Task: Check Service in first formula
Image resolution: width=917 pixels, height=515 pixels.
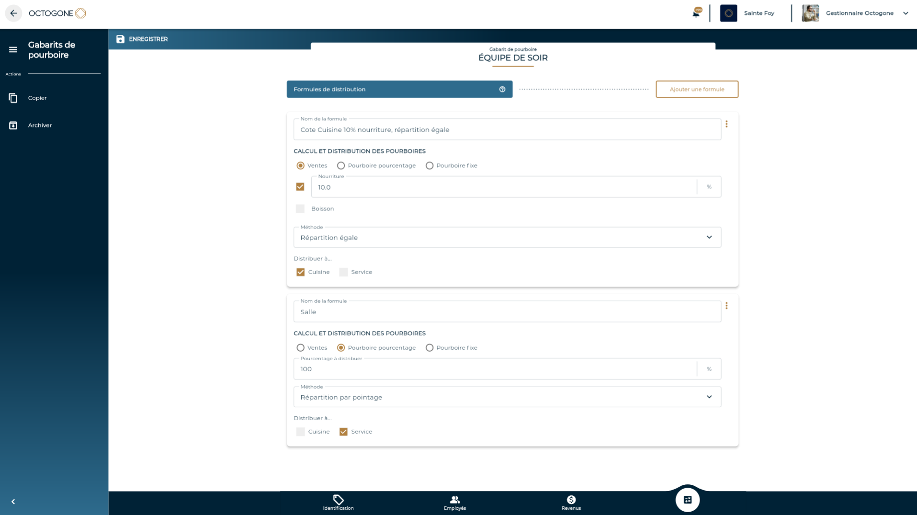Action: (343, 272)
